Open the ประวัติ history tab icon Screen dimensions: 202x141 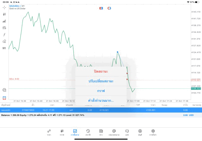88,132
